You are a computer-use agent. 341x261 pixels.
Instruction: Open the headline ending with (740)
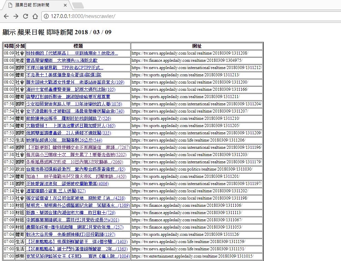75,111
